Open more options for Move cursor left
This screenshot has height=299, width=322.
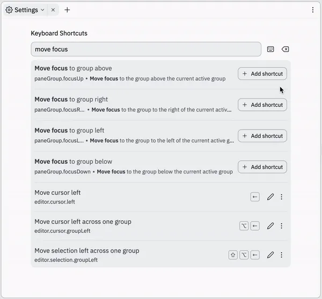282,197
